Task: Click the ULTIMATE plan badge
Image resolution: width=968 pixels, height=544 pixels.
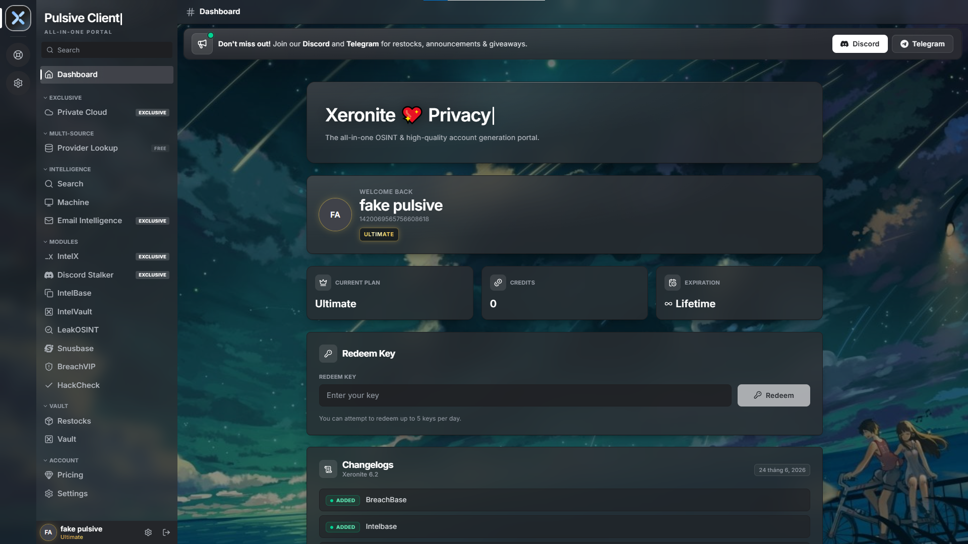Action: 379,234
